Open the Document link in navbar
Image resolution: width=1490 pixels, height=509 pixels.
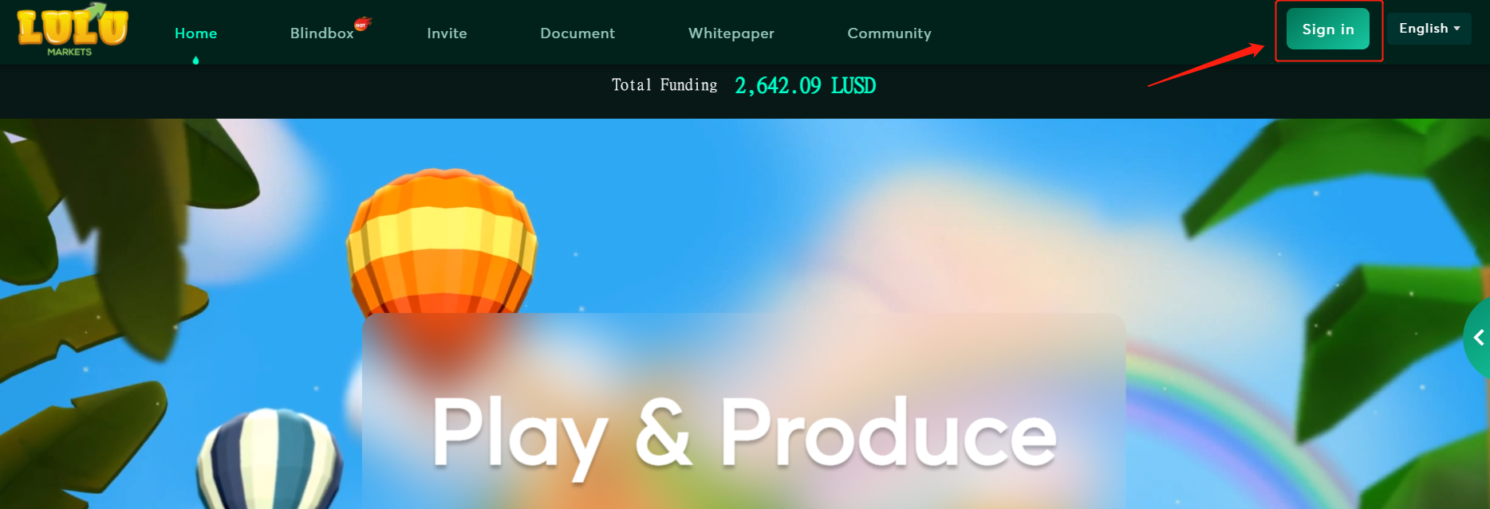point(577,33)
